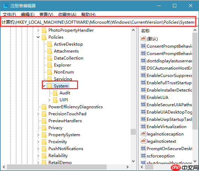This screenshot has height=171, width=199.
Task: Expand the PrecisionTouchPad key
Action: [x=38, y=114]
